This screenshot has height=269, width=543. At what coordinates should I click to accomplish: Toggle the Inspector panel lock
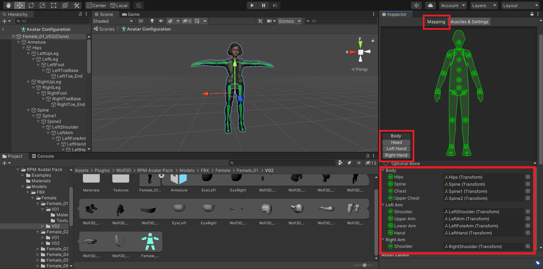click(532, 14)
